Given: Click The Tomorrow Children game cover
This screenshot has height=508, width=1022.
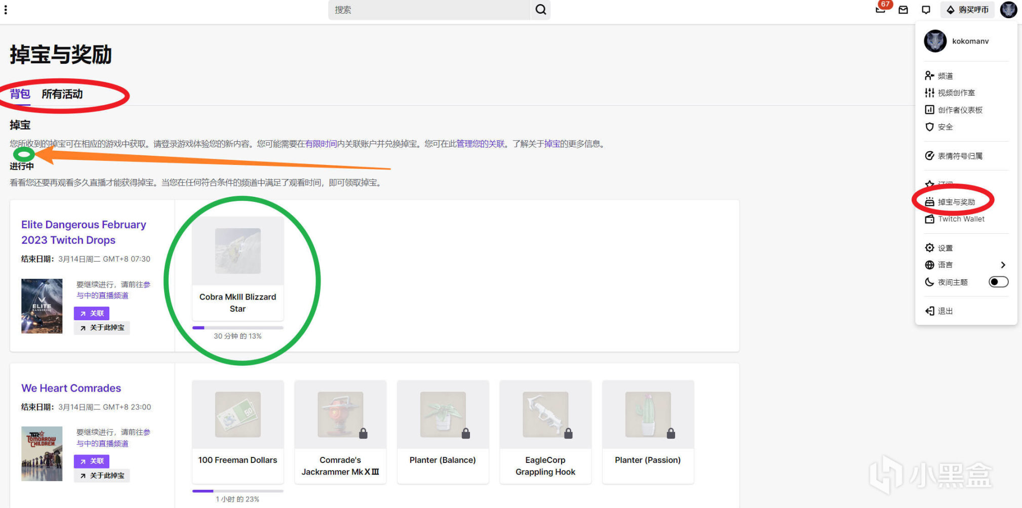Looking at the screenshot, I should click(x=42, y=454).
